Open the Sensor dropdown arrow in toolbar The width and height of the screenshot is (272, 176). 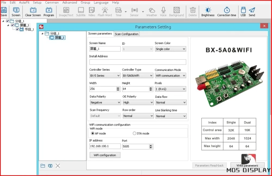click(143, 12)
